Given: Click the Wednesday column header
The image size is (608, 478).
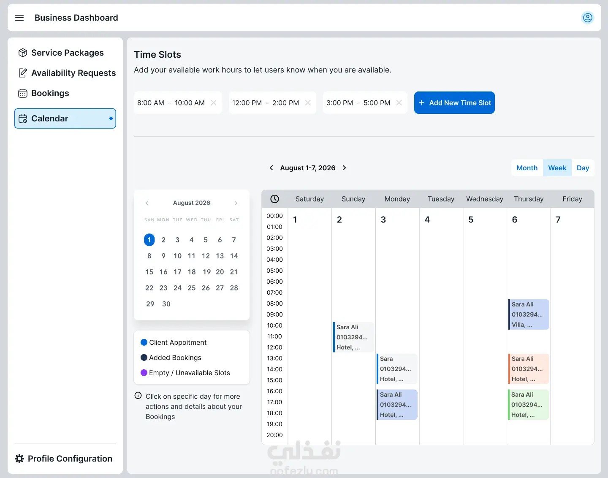Looking at the screenshot, I should tap(485, 199).
